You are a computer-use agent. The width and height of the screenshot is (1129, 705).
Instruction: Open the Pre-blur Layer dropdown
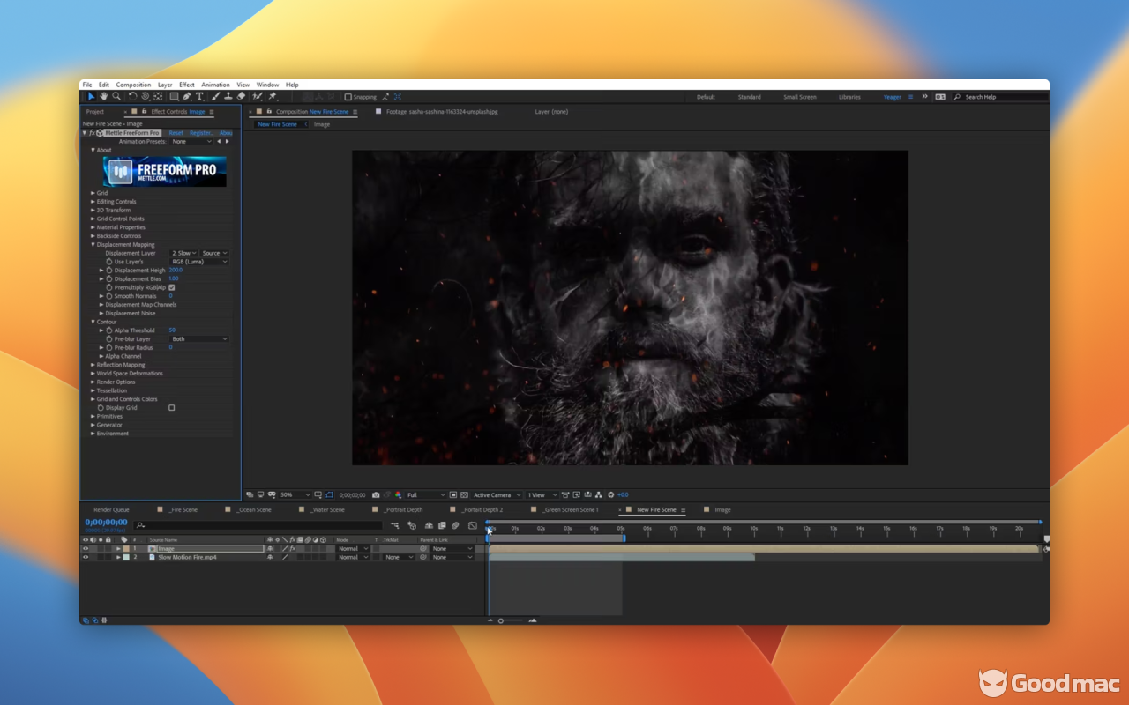(199, 339)
